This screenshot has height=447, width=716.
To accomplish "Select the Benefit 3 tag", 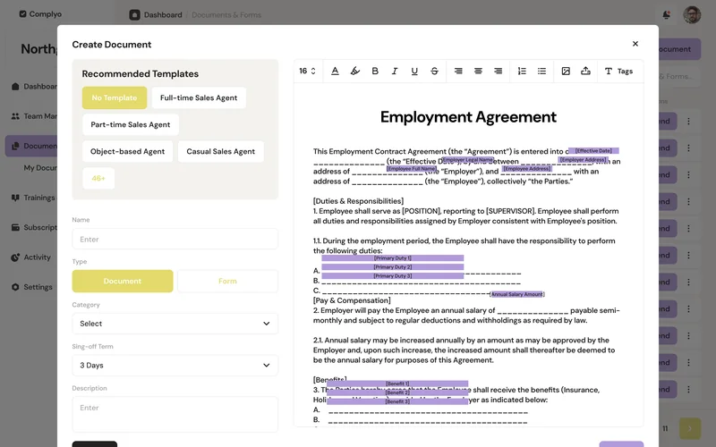I will click(x=397, y=401).
